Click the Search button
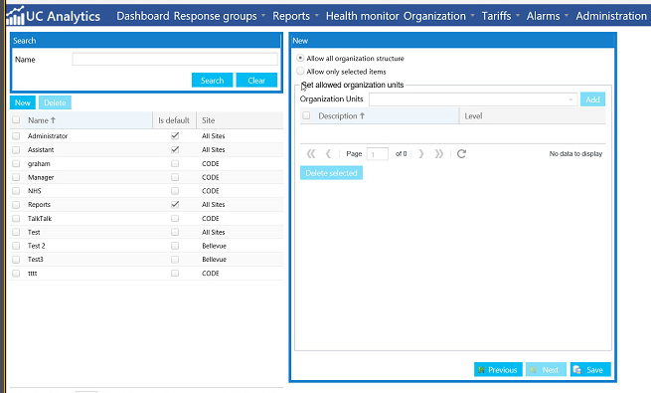This screenshot has width=651, height=393. coord(212,81)
